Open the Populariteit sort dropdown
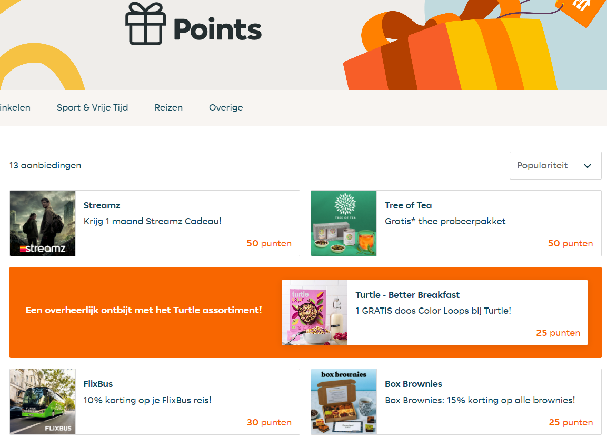 point(555,166)
